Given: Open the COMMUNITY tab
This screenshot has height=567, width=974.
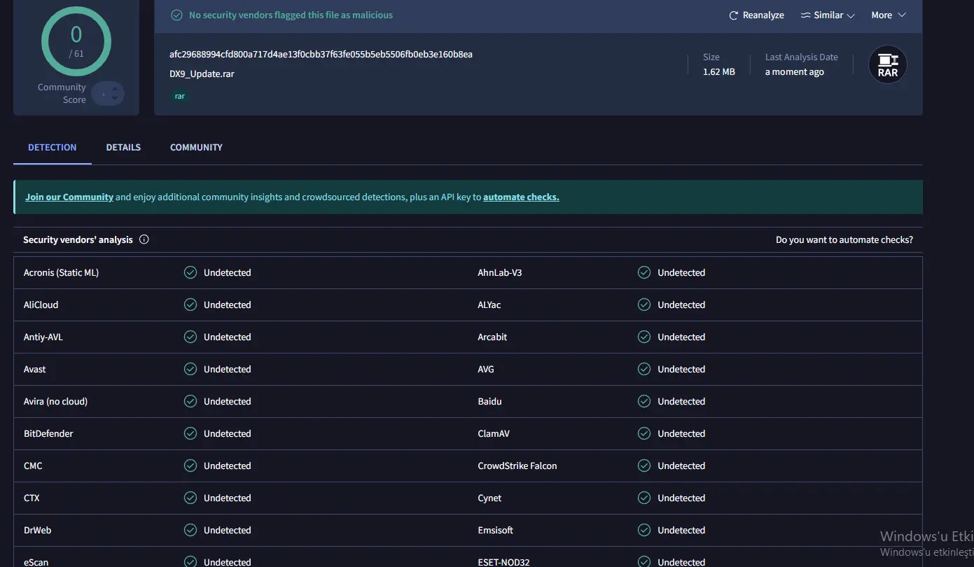Looking at the screenshot, I should point(196,148).
